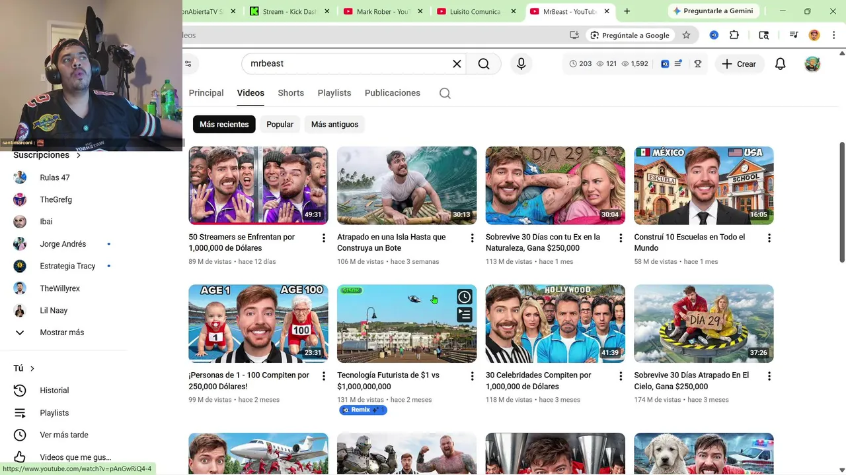Click page vertical scrollbar thumb
This screenshot has width=846, height=475.
coord(842,202)
